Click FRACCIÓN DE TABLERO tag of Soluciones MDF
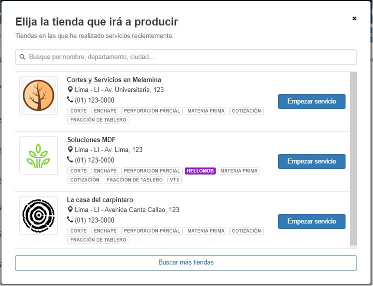The height and width of the screenshot is (286, 373). coord(135,180)
